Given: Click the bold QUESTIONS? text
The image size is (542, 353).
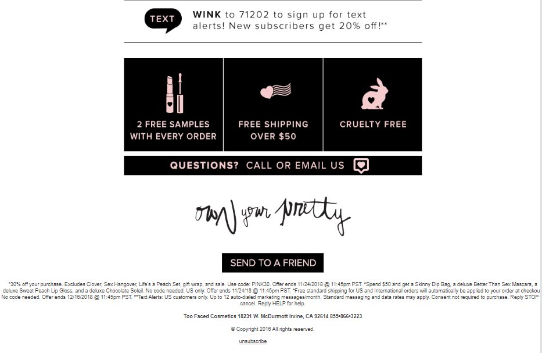Looking at the screenshot, I should (204, 165).
